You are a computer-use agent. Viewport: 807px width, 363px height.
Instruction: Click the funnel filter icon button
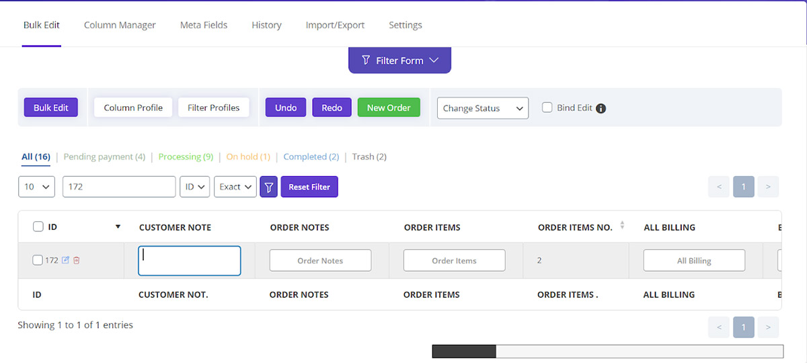pyautogui.click(x=268, y=187)
